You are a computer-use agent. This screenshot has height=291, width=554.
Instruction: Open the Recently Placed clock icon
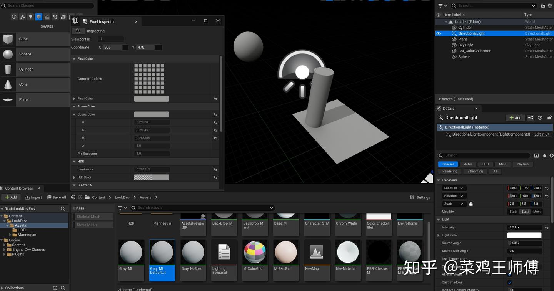(14, 17)
